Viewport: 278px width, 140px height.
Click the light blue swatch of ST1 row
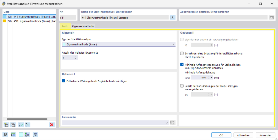[x=5, y=17]
